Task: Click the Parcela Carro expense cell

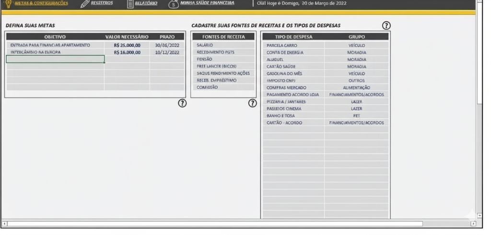Action: point(293,45)
